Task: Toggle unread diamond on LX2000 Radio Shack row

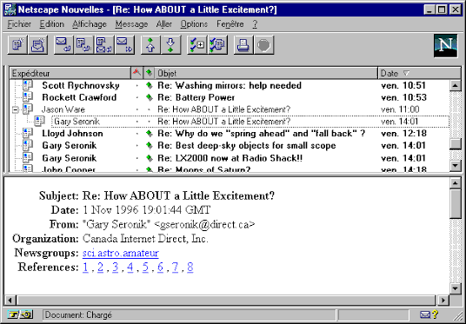Action: pyautogui.click(x=149, y=158)
